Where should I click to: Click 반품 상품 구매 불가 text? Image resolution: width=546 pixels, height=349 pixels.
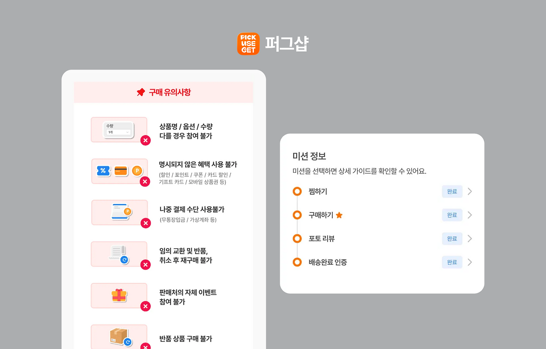pos(186,339)
